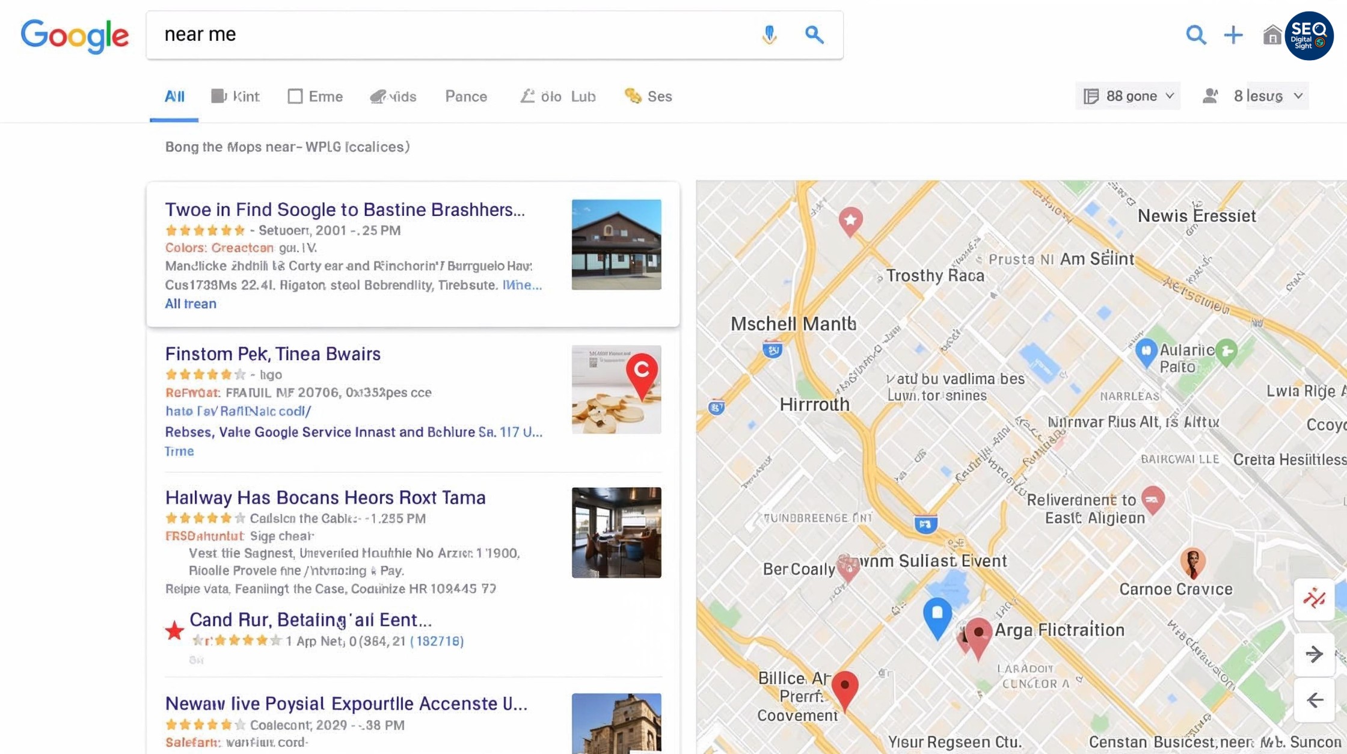Click the home icon in top header
The width and height of the screenshot is (1347, 754).
[1271, 35]
